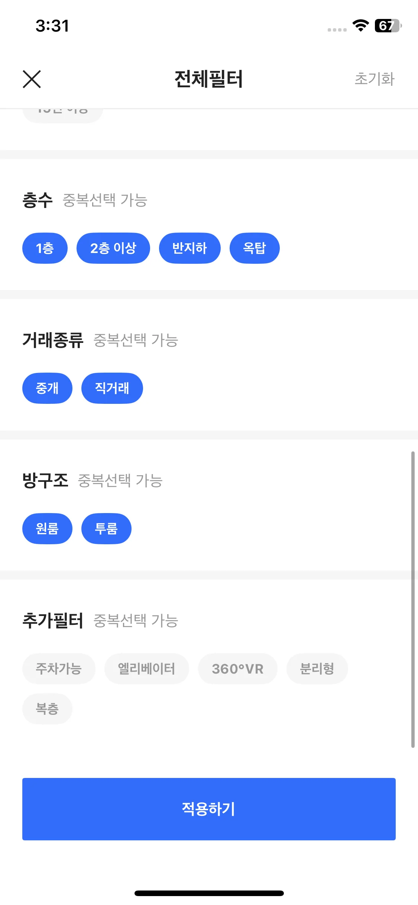Toggle the 반지하 floor option
The image size is (418, 905).
click(x=189, y=248)
